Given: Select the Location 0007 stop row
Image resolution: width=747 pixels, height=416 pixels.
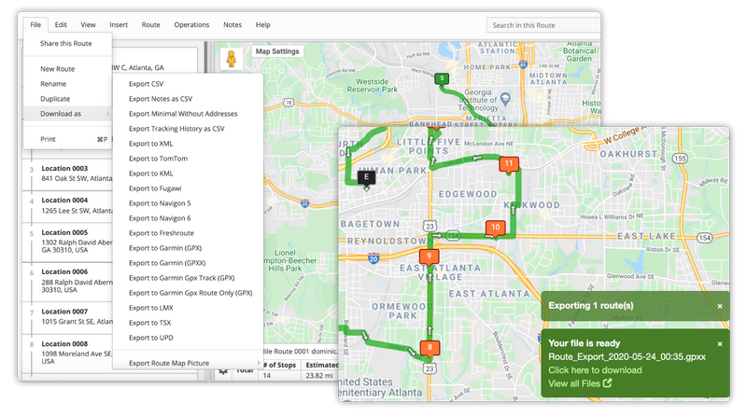Looking at the screenshot, I should [67, 316].
